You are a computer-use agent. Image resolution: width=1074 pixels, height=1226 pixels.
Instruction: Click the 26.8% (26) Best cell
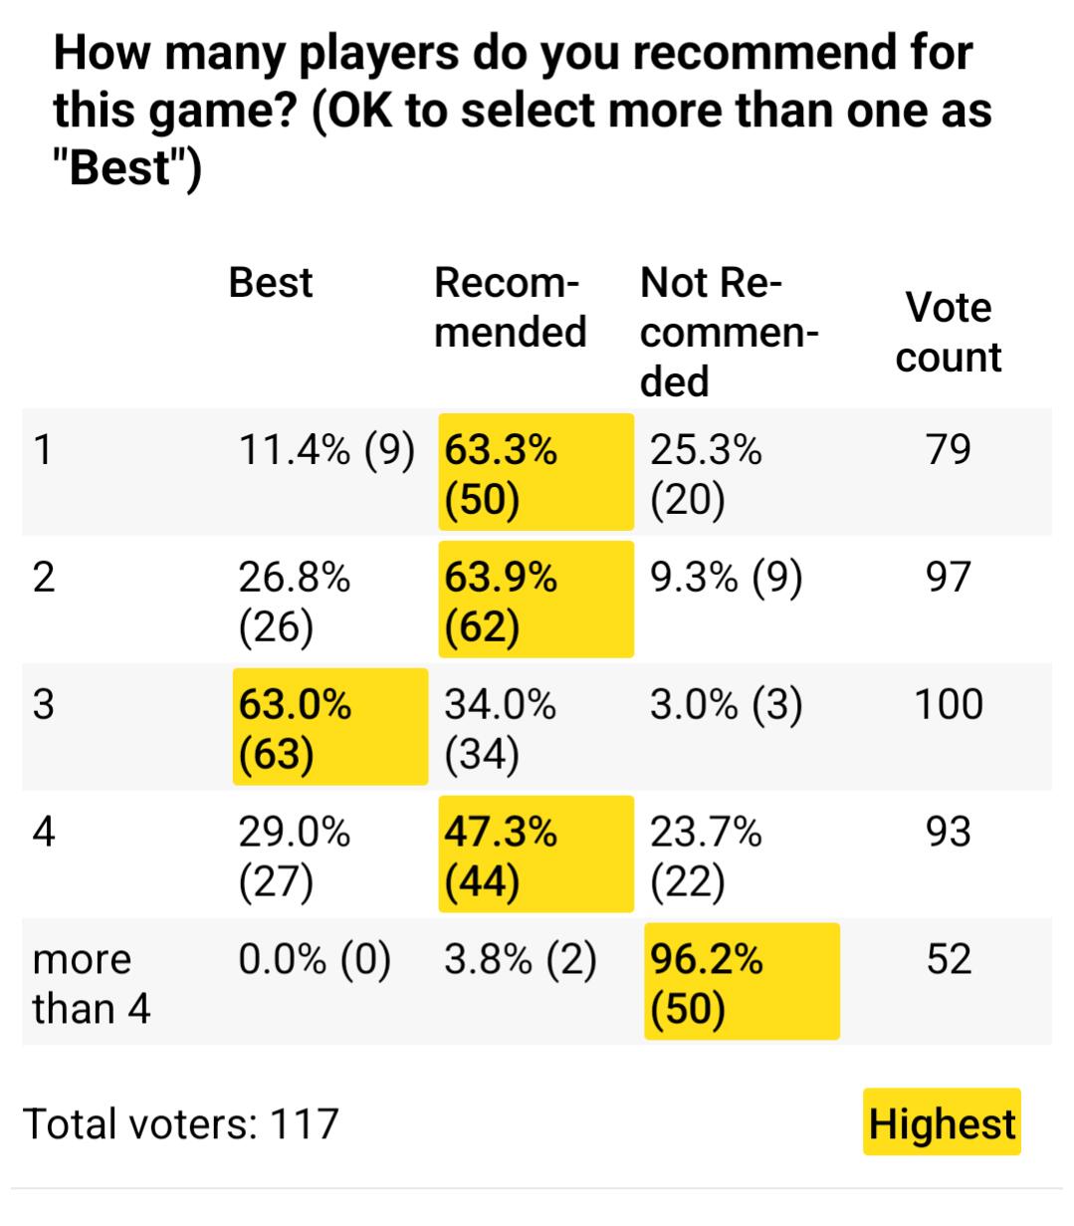click(x=295, y=601)
